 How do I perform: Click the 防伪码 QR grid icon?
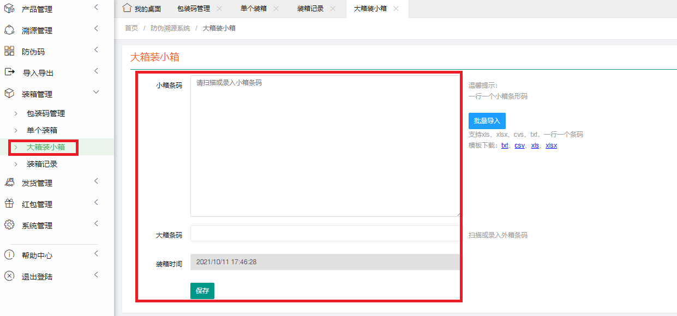(9, 51)
